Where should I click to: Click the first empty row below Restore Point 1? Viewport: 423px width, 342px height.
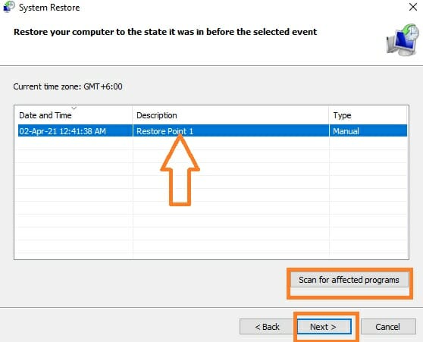[211, 143]
